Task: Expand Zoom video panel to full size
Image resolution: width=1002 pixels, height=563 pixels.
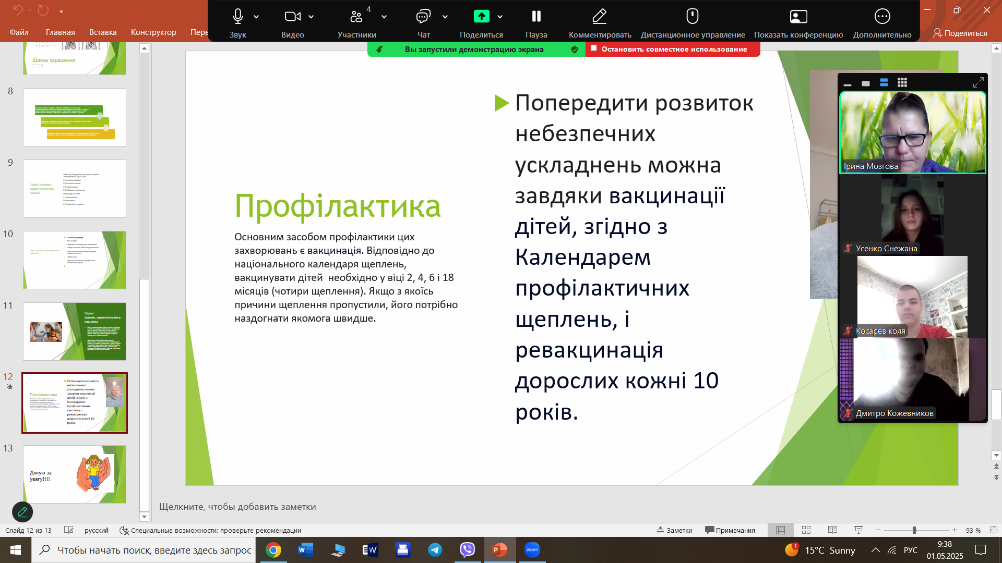Action: click(979, 82)
